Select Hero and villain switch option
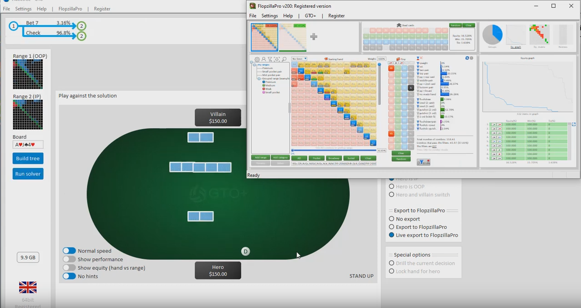Image resolution: width=581 pixels, height=308 pixels. pyautogui.click(x=391, y=195)
